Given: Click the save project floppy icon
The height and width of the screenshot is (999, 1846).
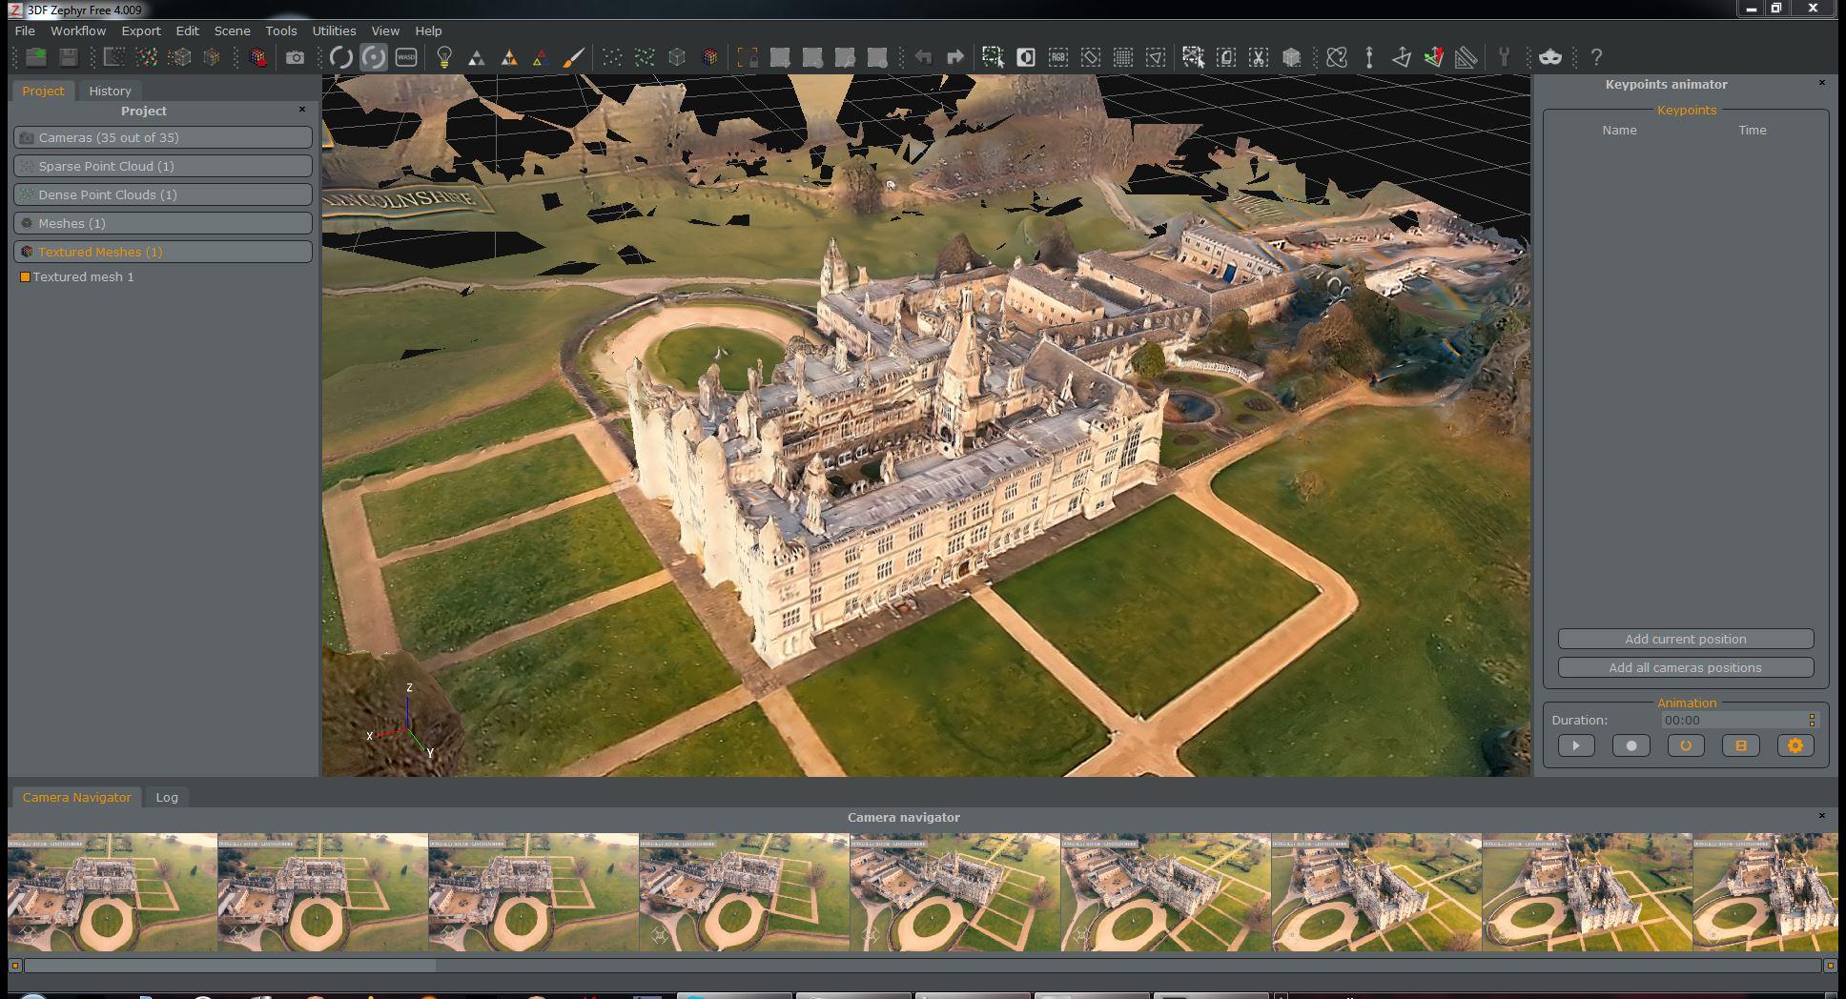Looking at the screenshot, I should 69,57.
